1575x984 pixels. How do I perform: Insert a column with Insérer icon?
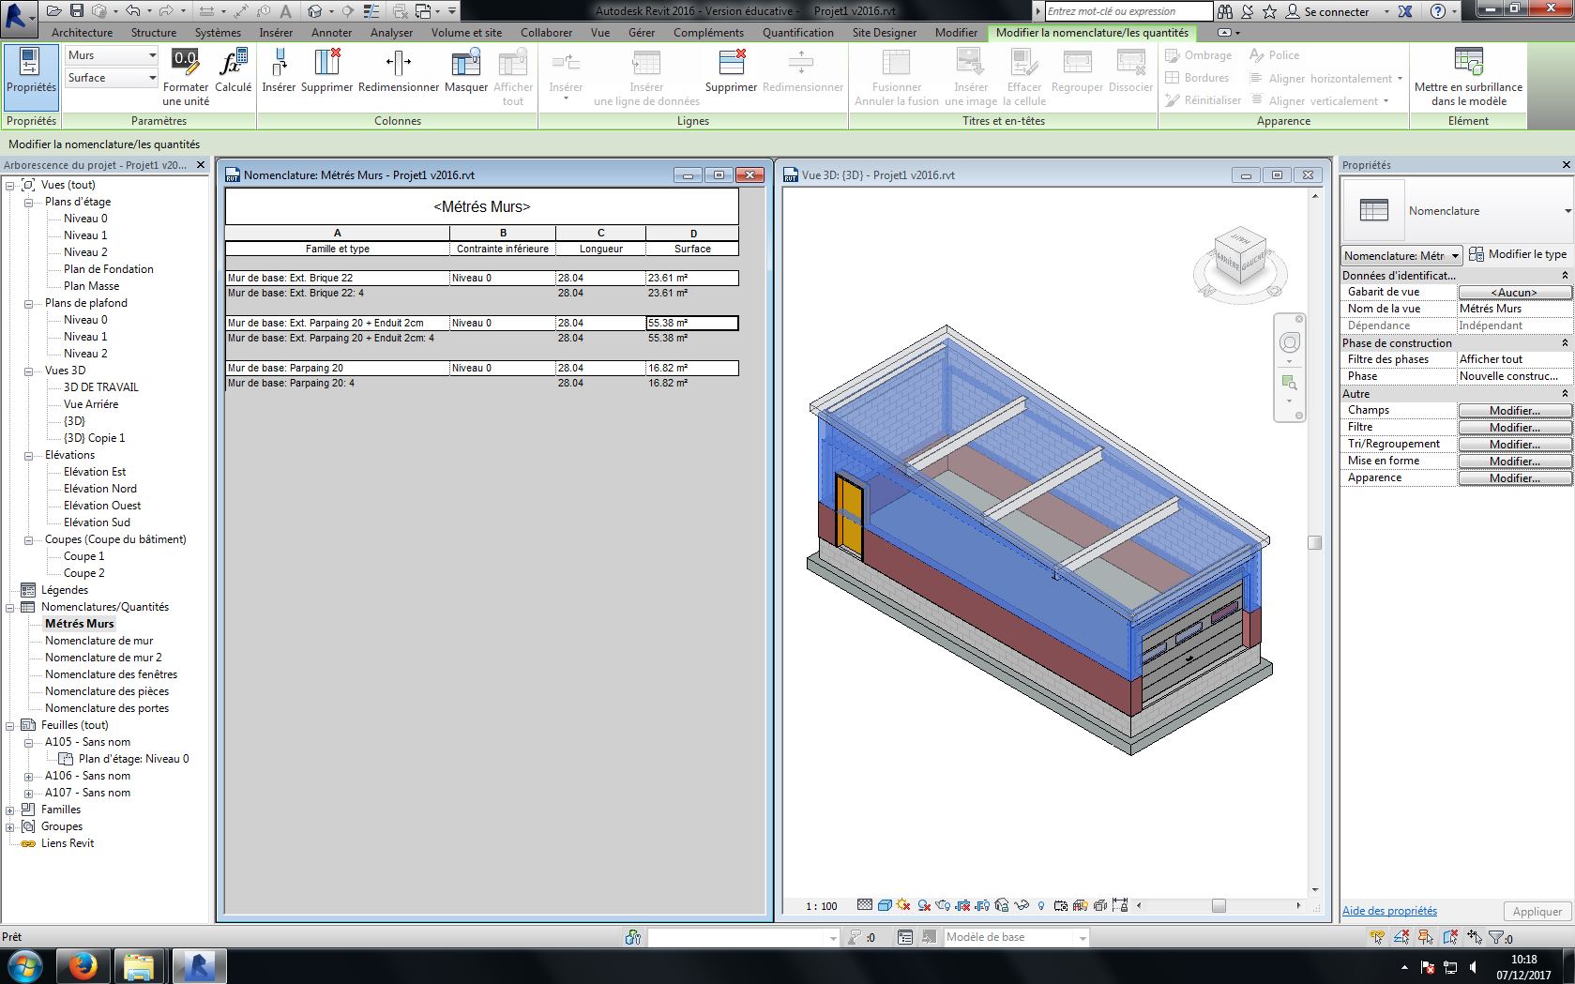click(279, 64)
